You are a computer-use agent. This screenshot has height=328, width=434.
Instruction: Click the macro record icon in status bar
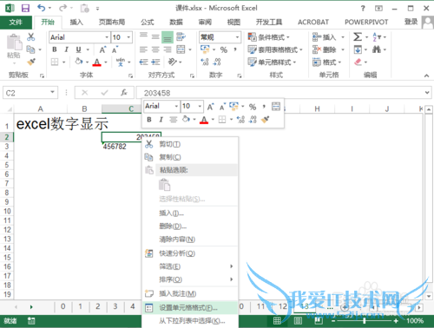pyautogui.click(x=31, y=320)
